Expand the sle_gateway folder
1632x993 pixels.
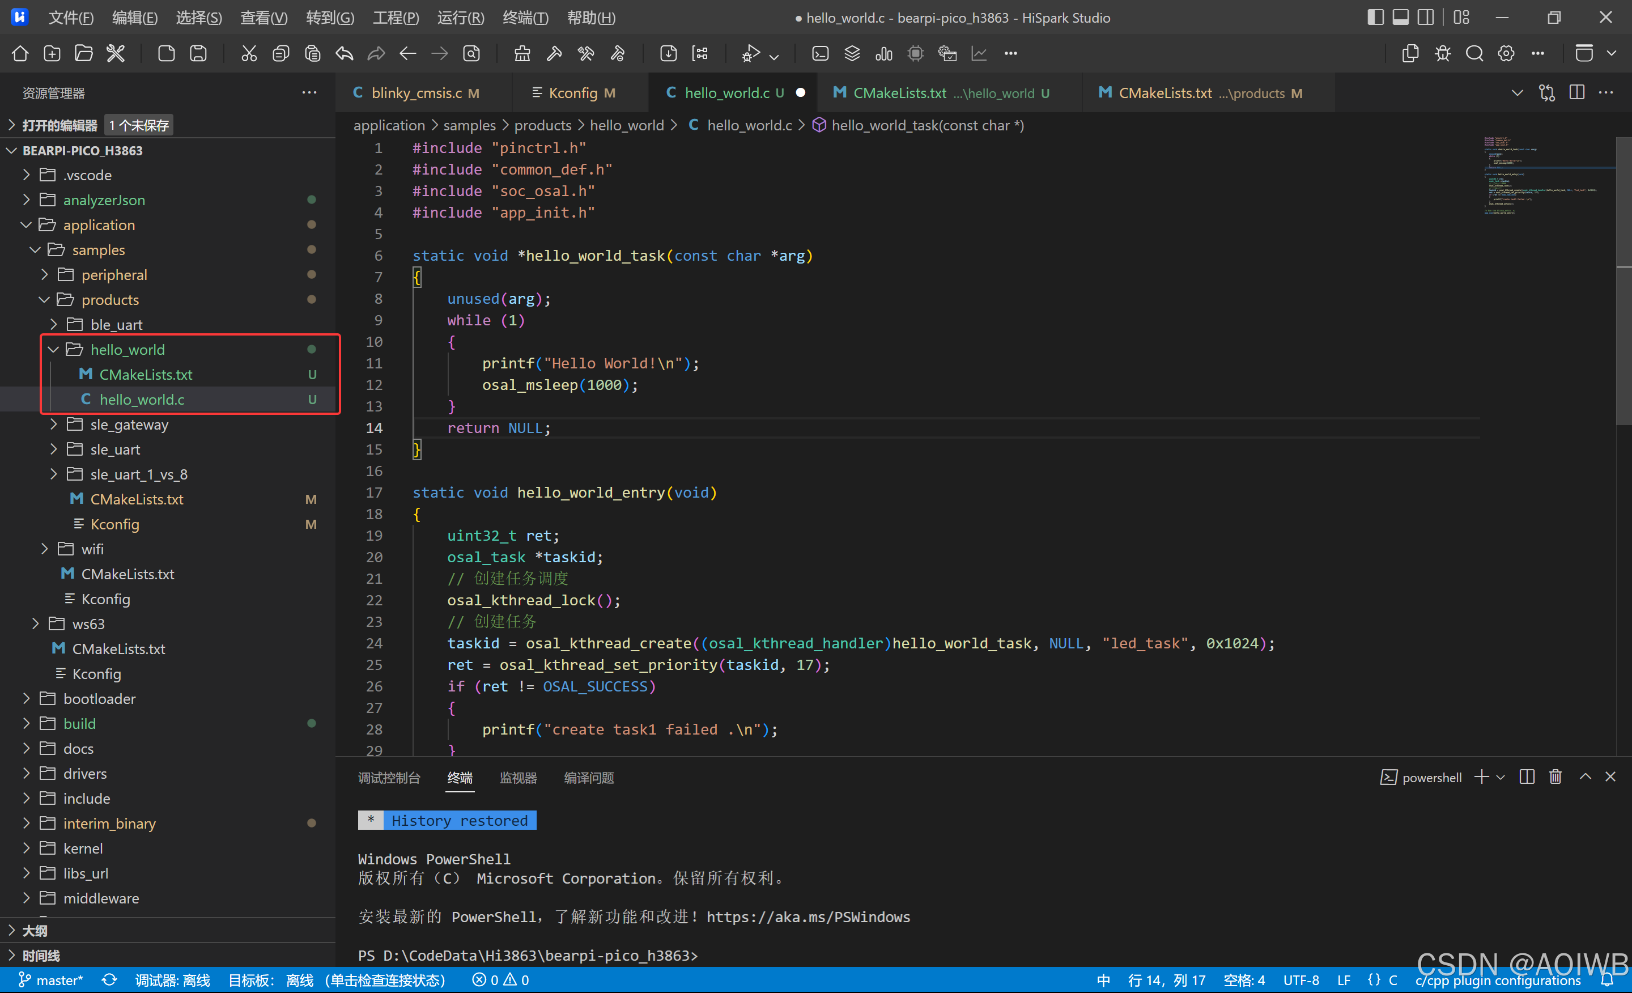click(x=54, y=425)
